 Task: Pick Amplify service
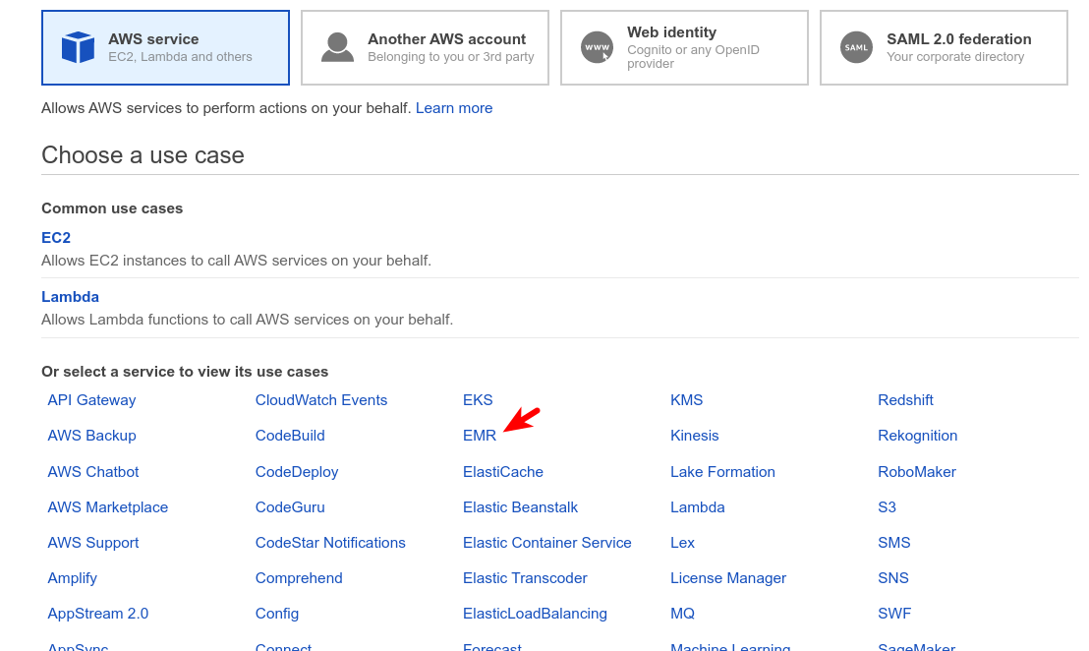(x=72, y=578)
